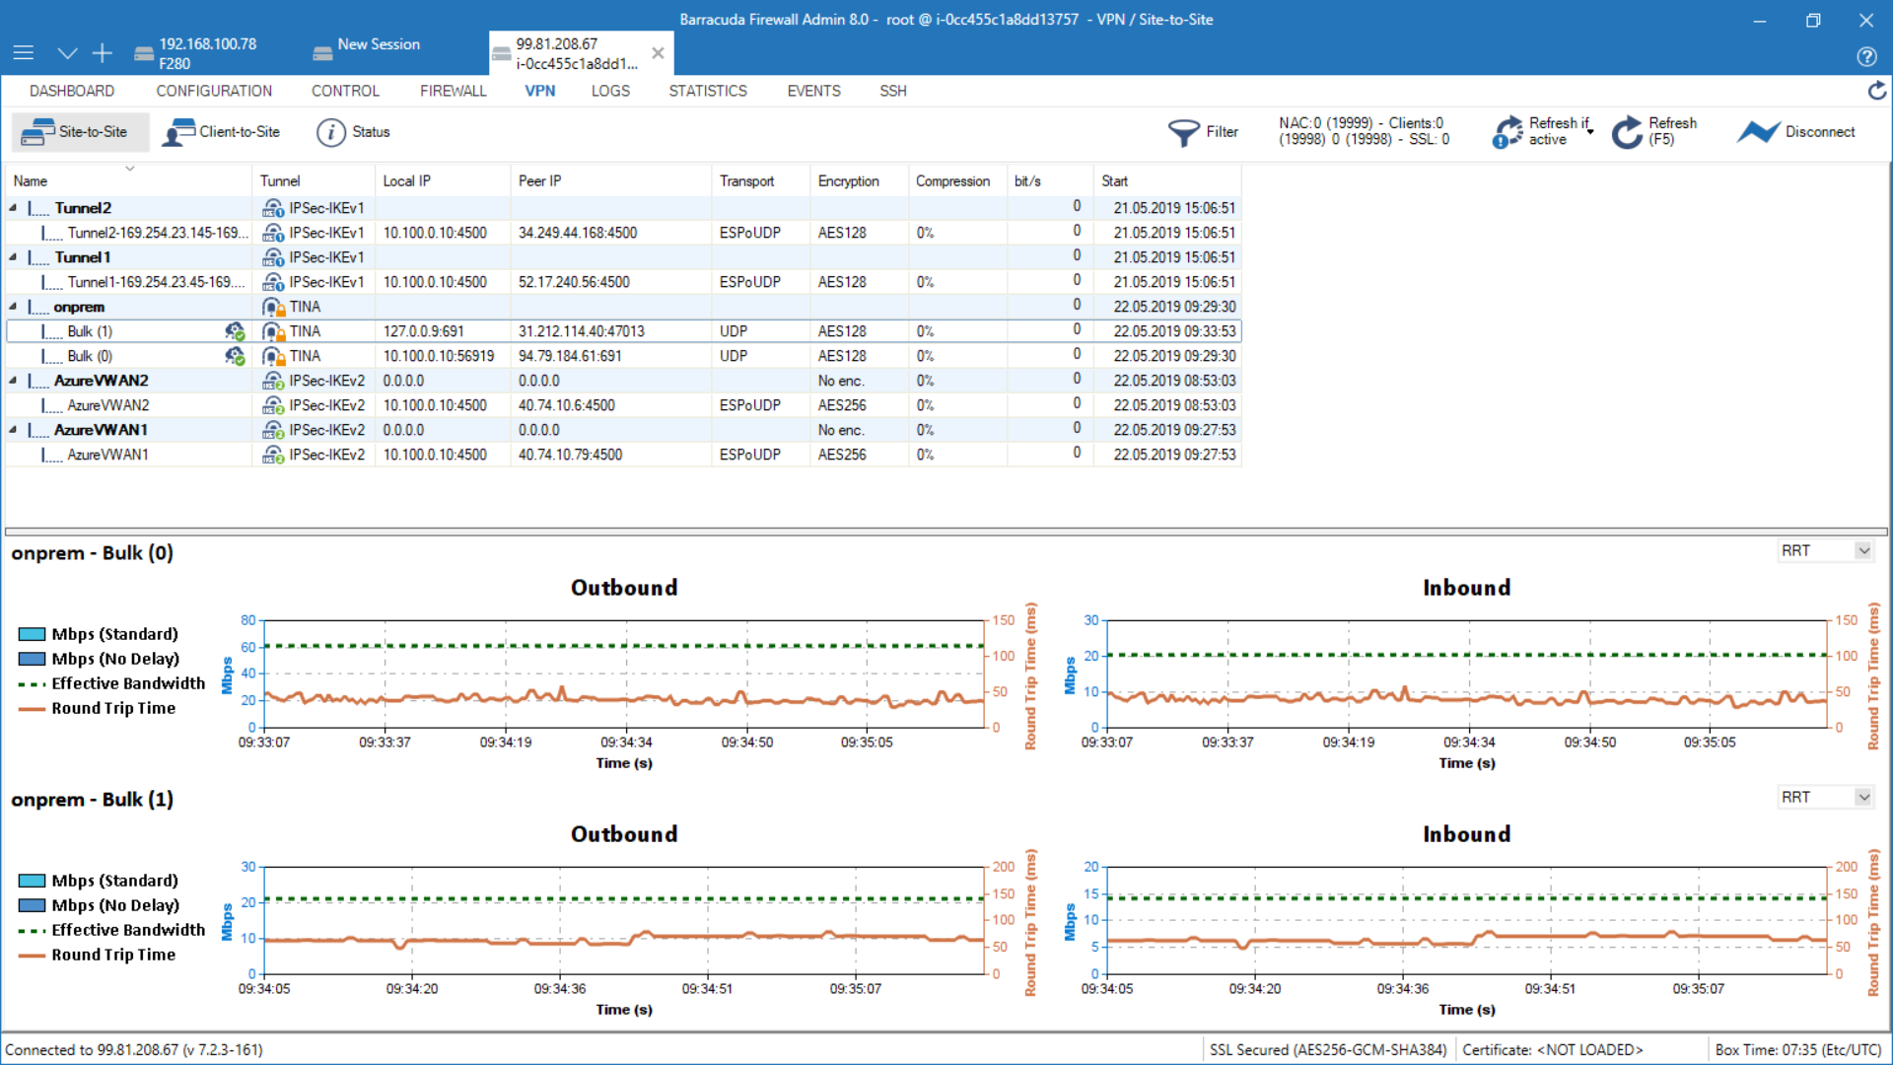
Task: Open the LOGS tab
Action: 610,91
